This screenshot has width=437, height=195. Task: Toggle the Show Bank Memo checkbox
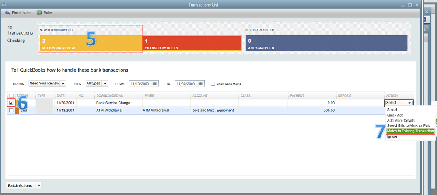(x=213, y=84)
